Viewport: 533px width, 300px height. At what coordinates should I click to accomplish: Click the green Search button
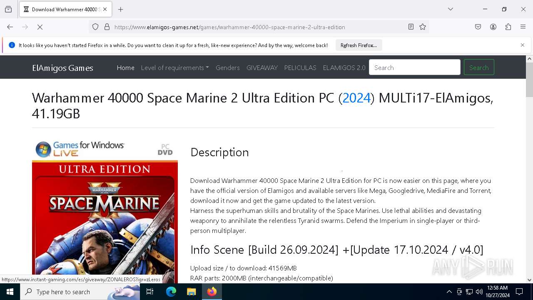coord(479,67)
